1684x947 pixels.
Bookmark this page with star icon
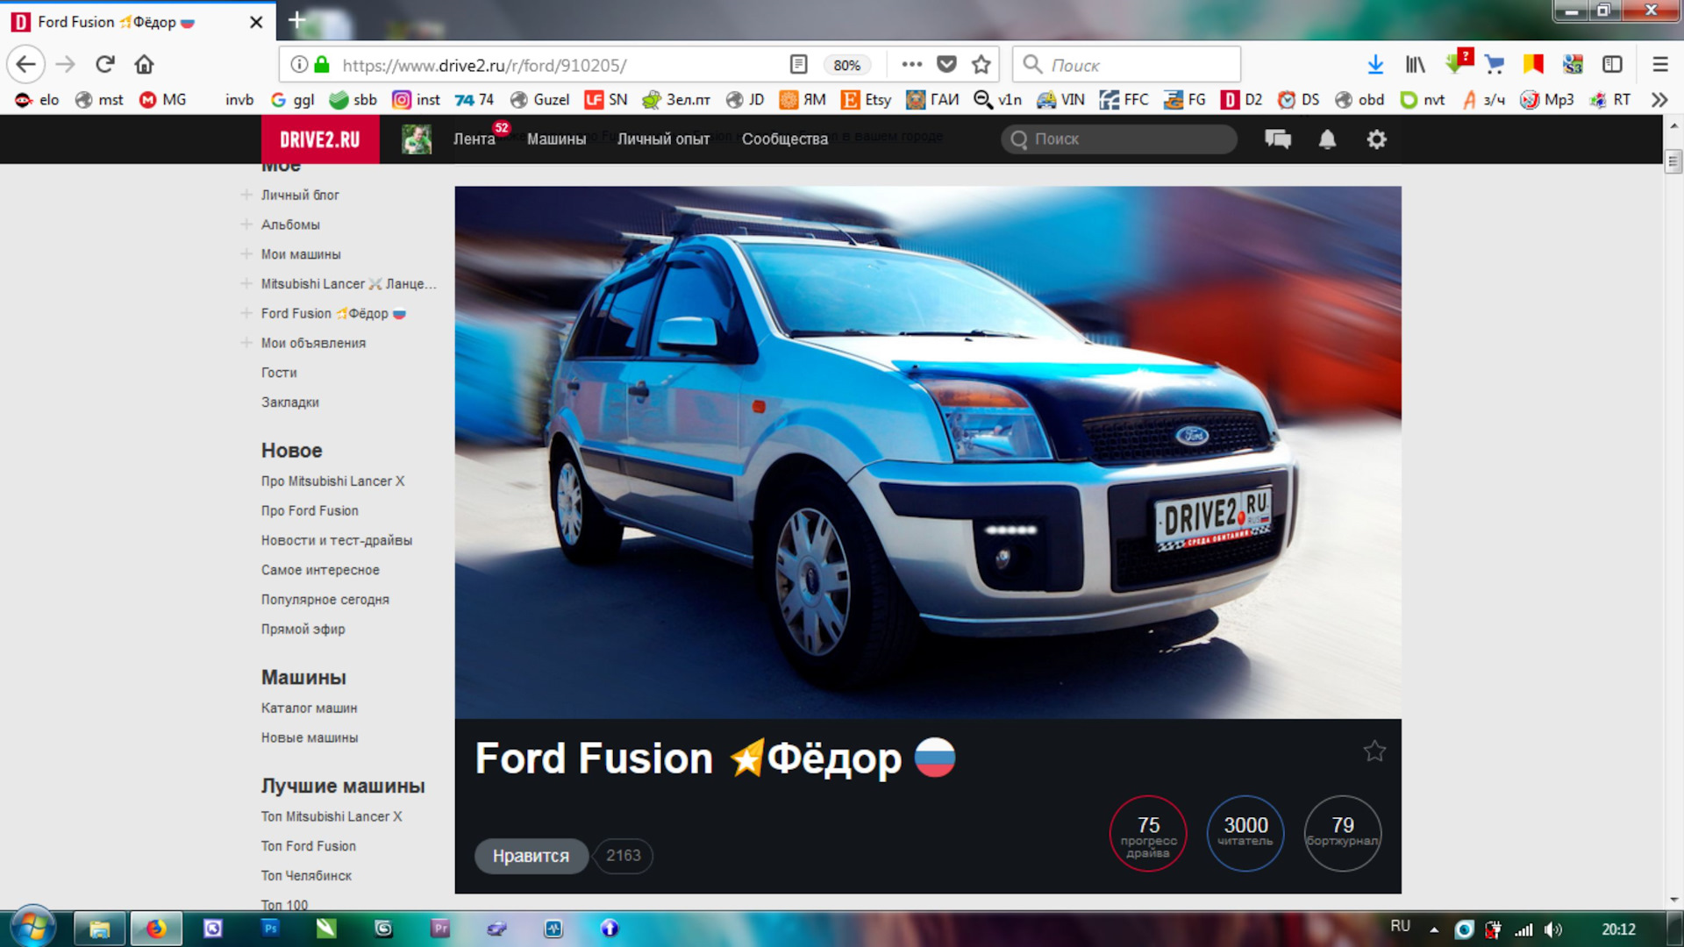[981, 64]
